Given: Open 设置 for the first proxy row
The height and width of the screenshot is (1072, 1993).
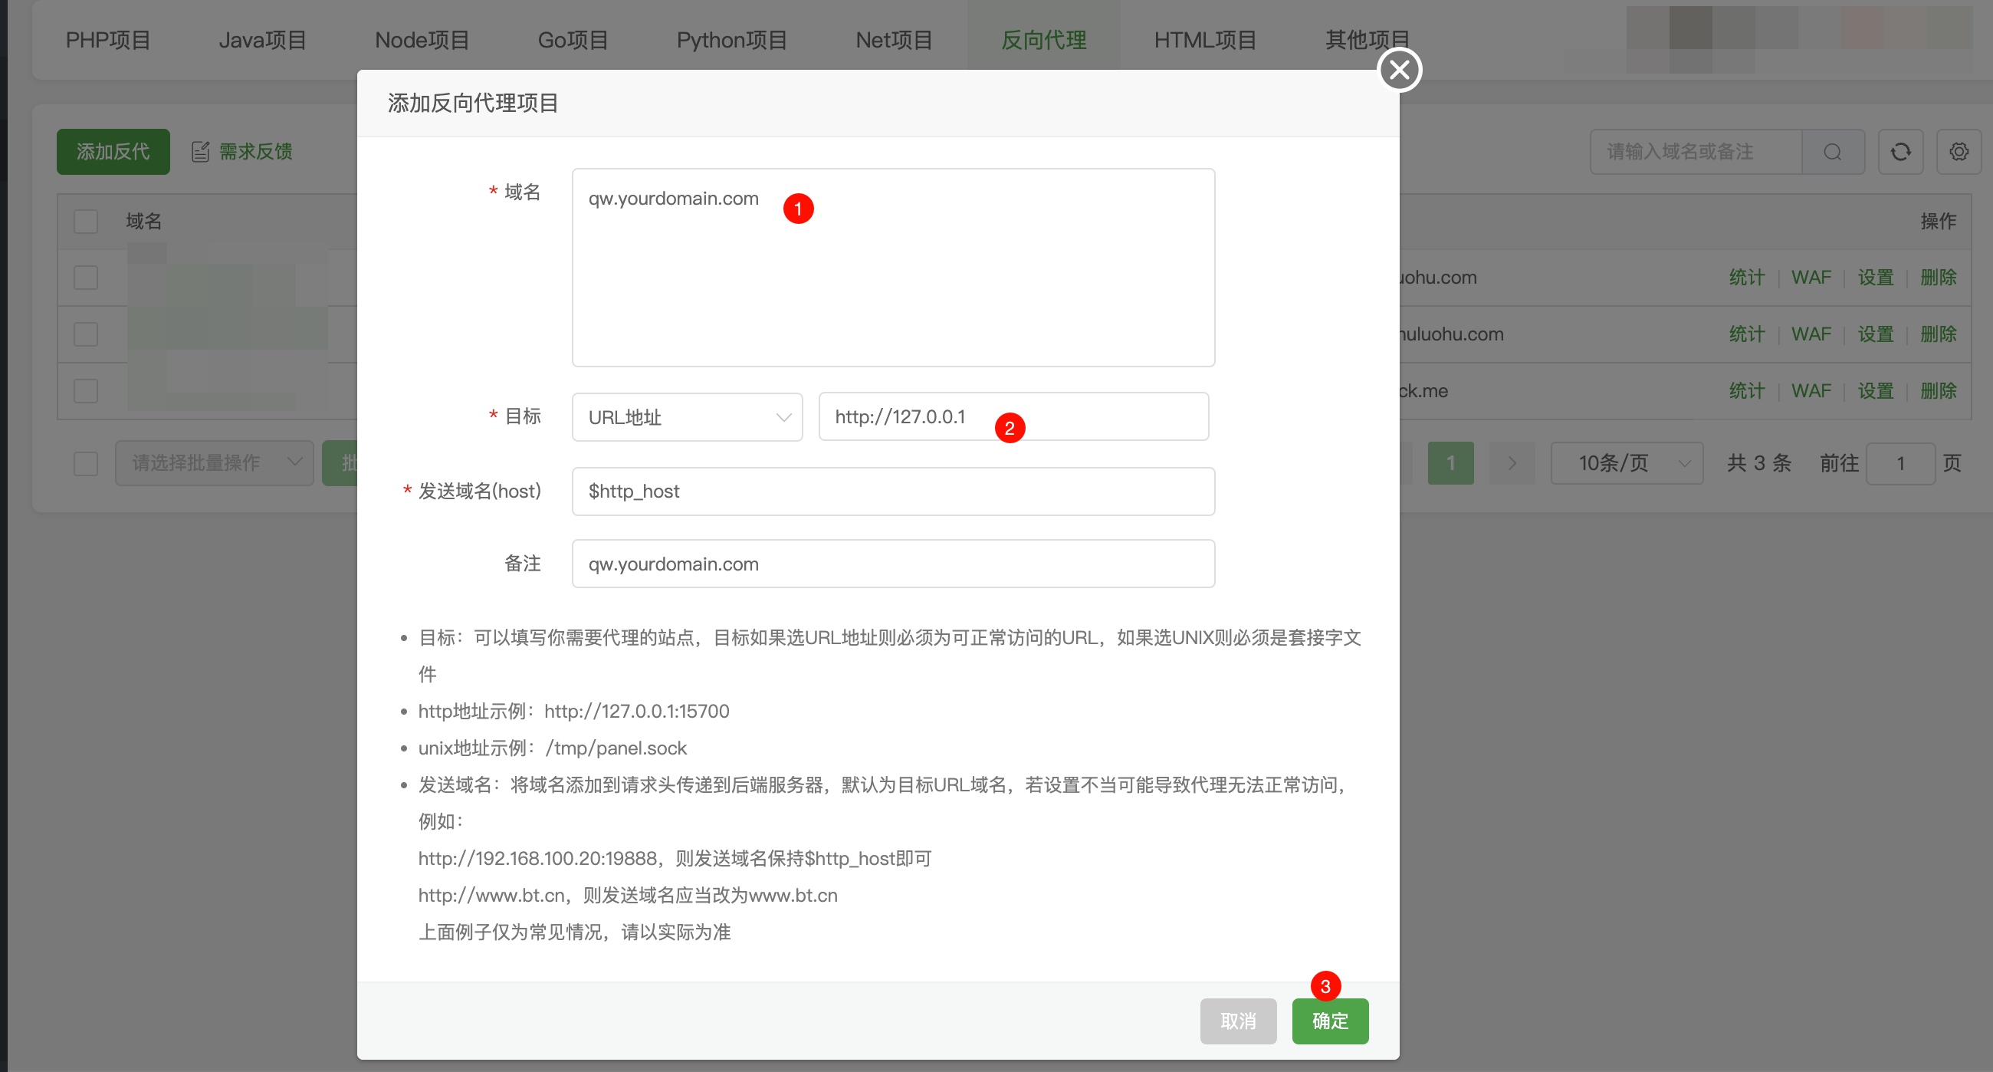Looking at the screenshot, I should click(x=1876, y=277).
